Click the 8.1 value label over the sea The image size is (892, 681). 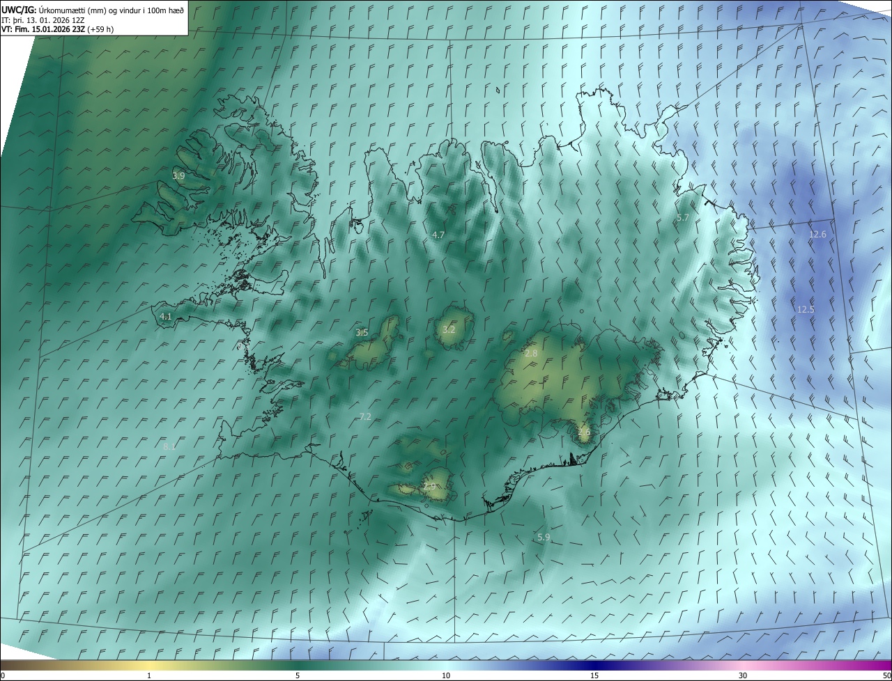pos(169,447)
